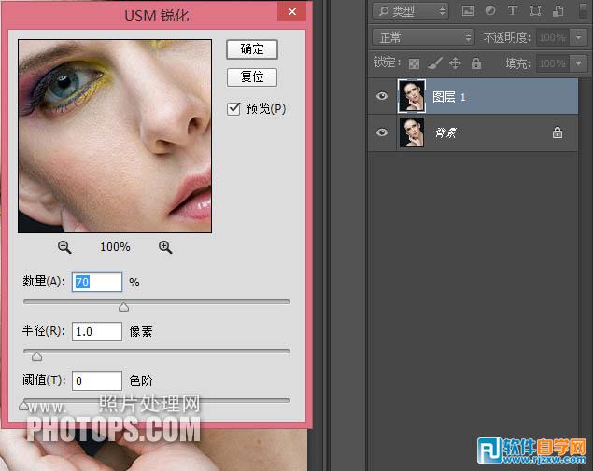This screenshot has width=593, height=471.
Task: Open the 不透明度 opacity dropdown arrow
Action: tap(578, 37)
